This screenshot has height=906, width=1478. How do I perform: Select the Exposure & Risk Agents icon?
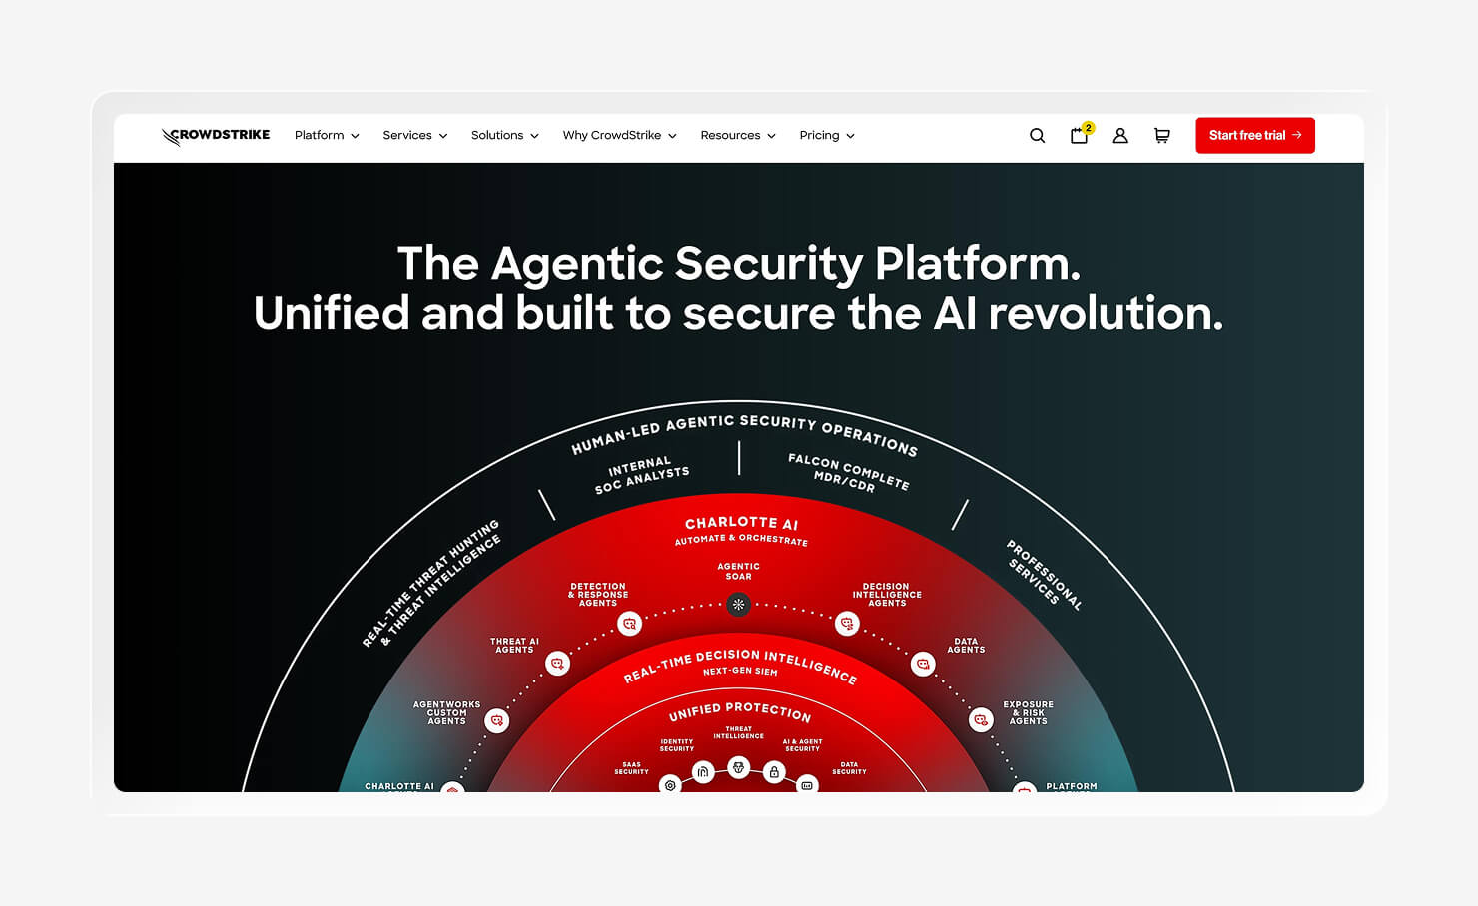(x=981, y=720)
